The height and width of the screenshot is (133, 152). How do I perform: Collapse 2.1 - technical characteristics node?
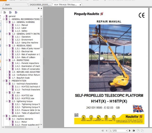point(7,84)
